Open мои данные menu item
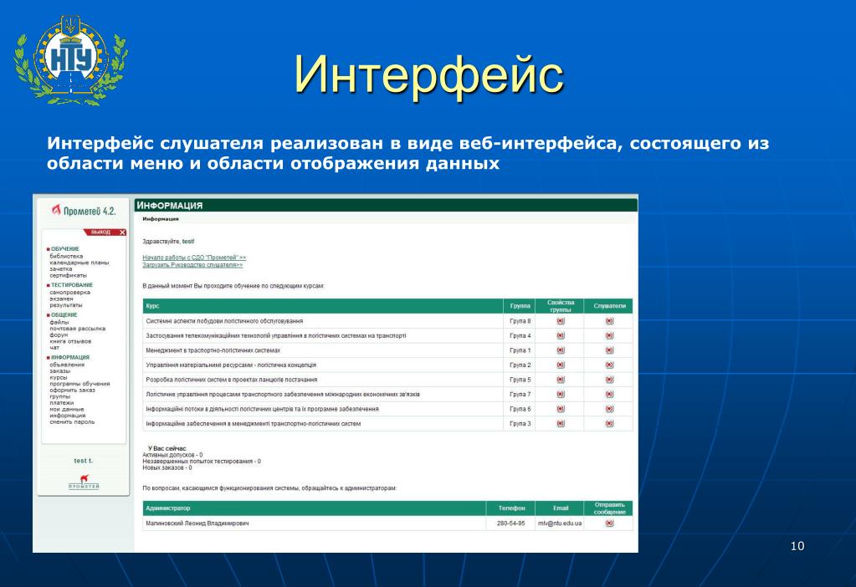 [67, 409]
